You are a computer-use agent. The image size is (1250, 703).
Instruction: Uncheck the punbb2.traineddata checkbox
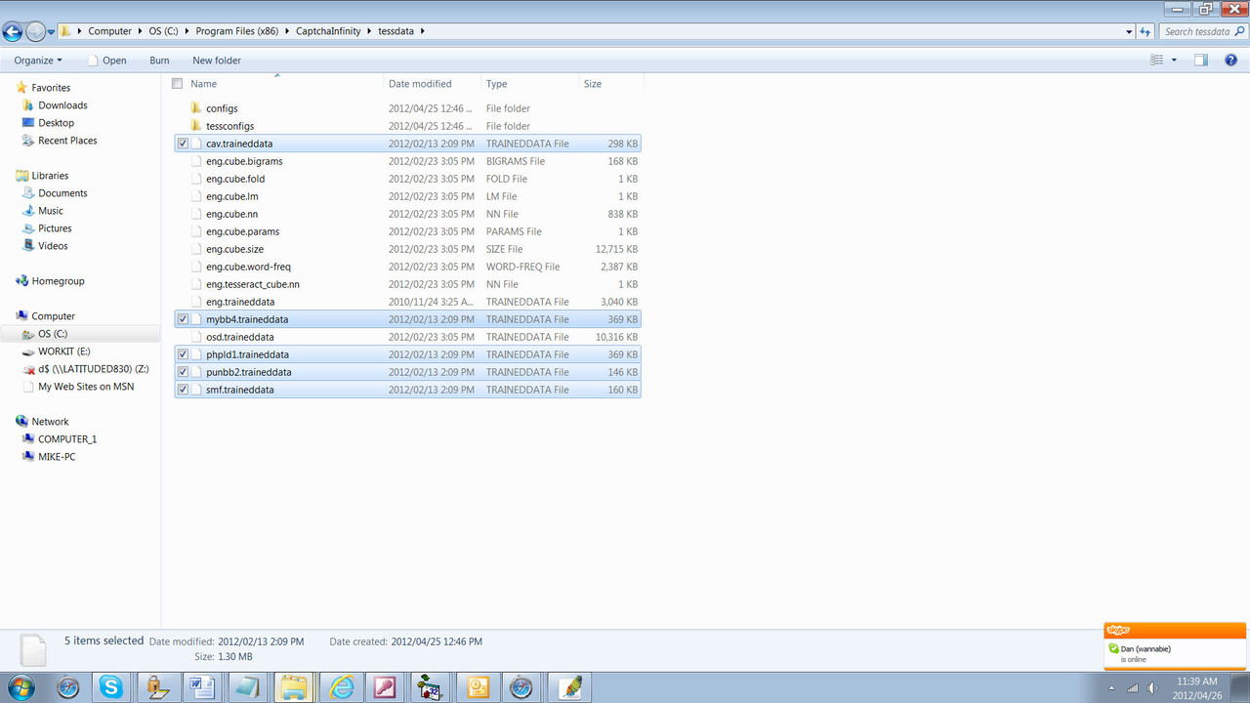pos(183,372)
